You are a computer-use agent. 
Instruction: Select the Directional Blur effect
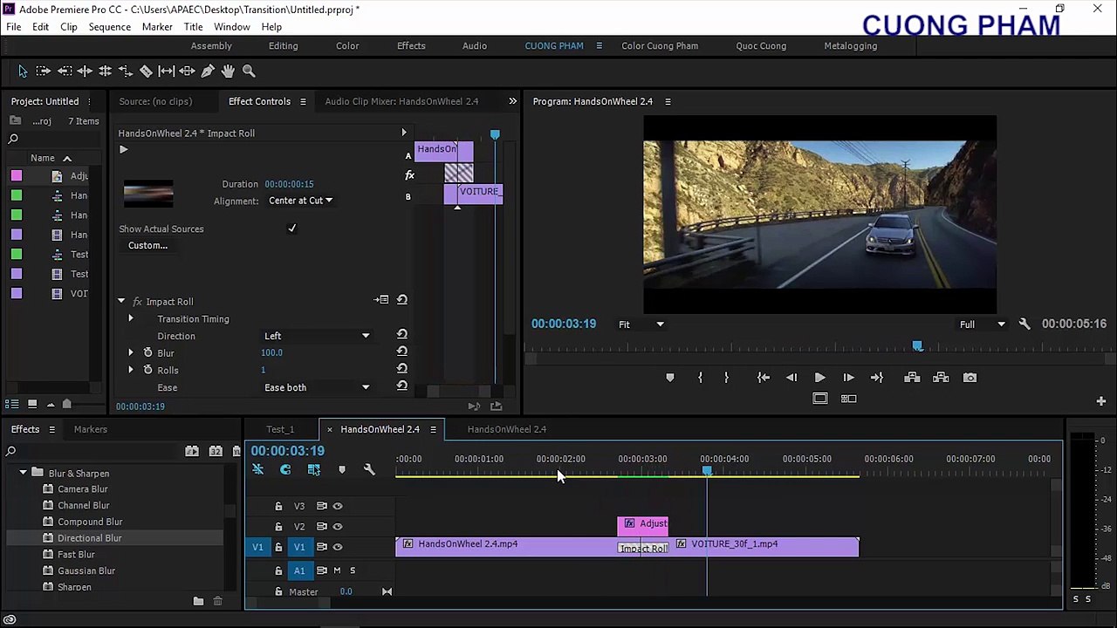[x=89, y=538]
